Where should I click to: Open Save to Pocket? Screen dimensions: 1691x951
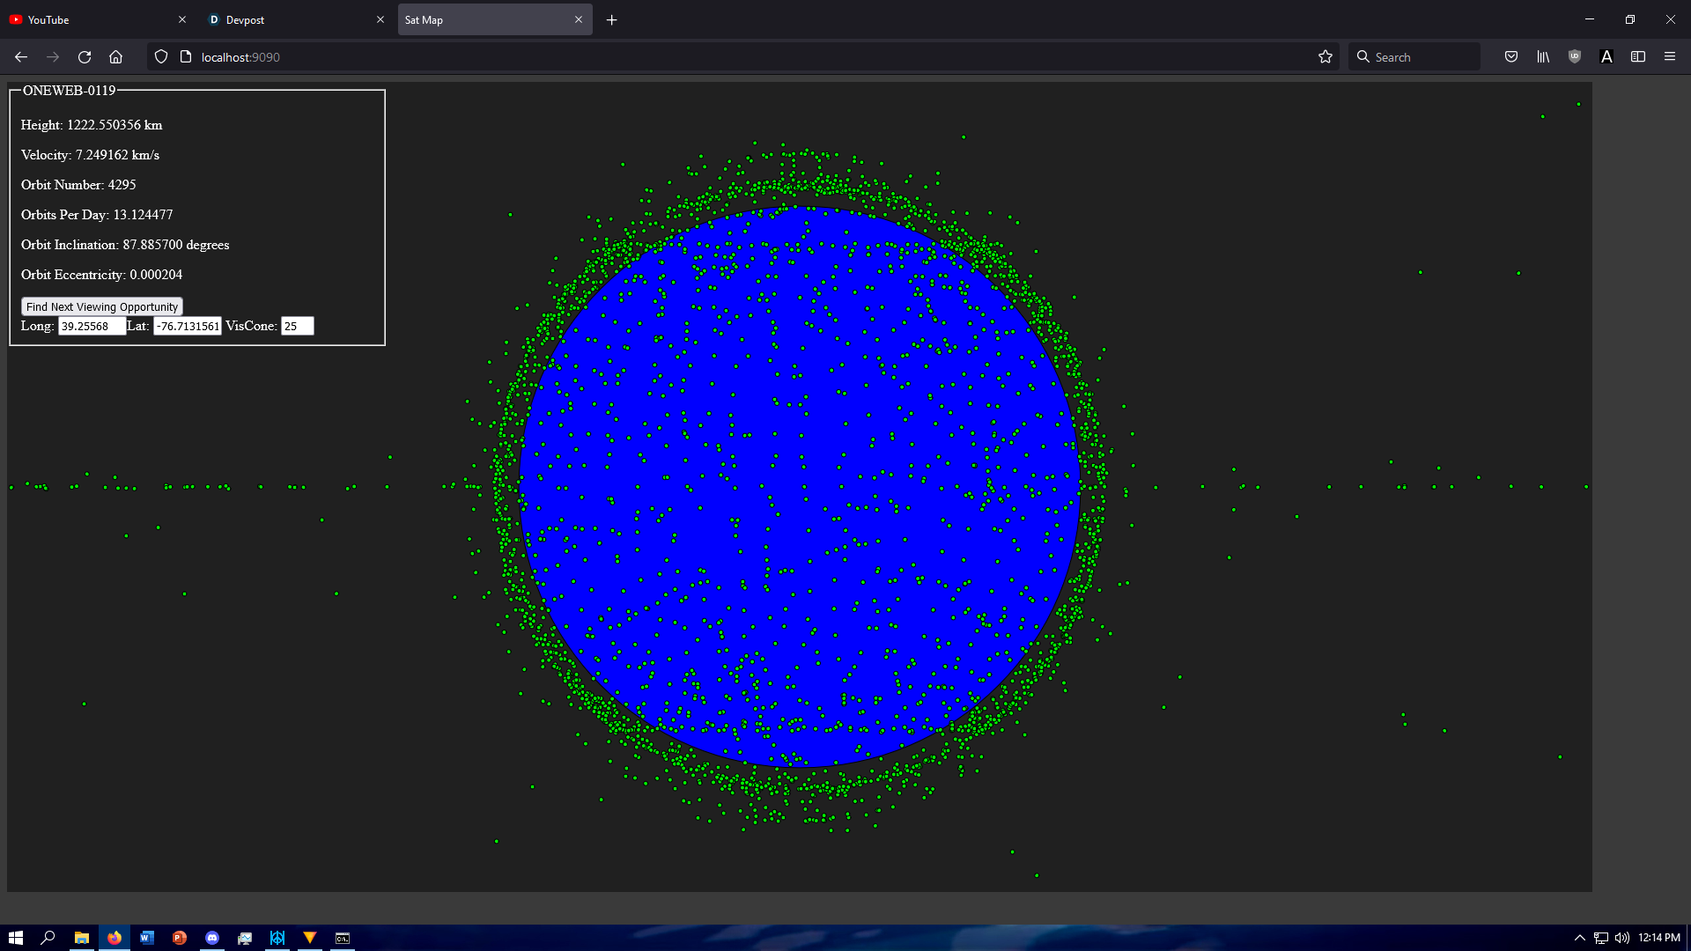coord(1511,56)
